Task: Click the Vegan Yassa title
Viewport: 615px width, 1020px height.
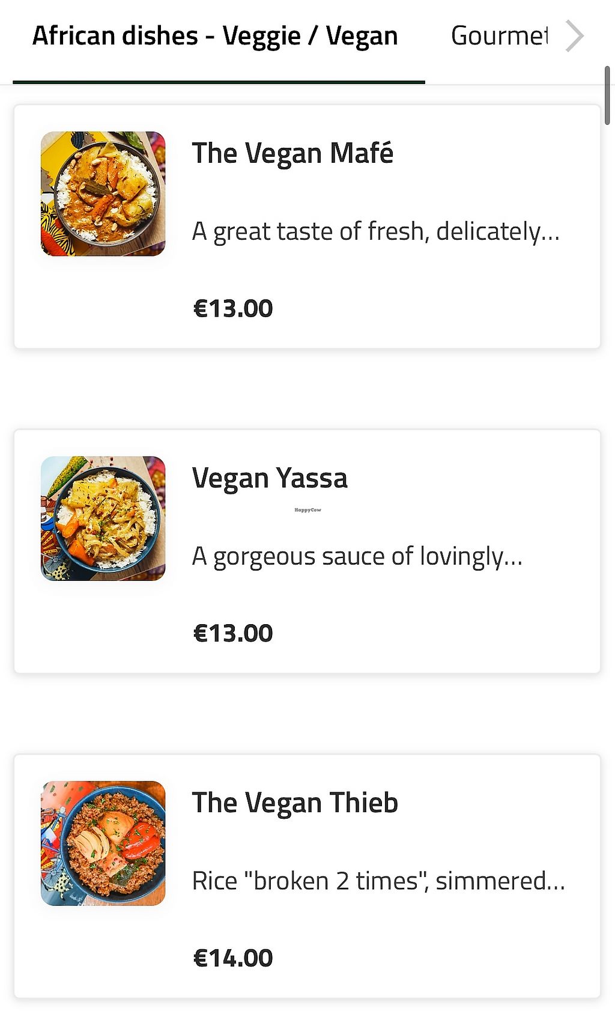Action: [270, 479]
